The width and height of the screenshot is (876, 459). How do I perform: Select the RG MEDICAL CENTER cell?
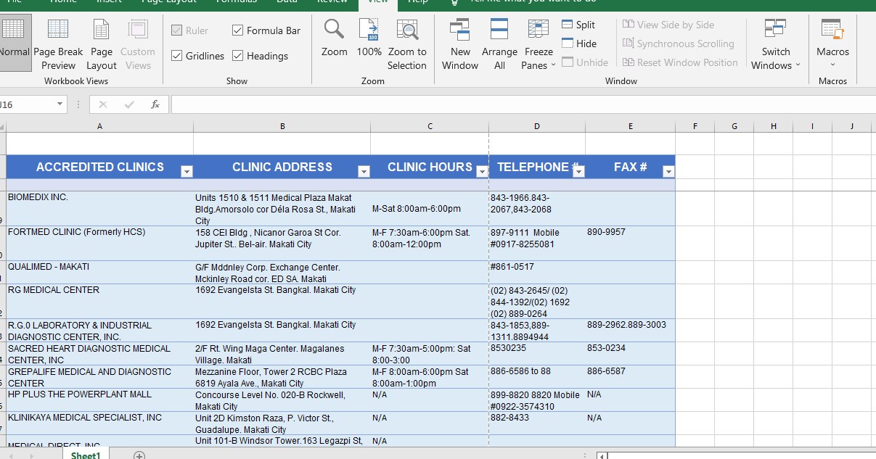coord(99,302)
